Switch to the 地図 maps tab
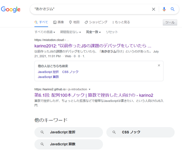This screenshot has height=155, width=182. tap(74, 22)
